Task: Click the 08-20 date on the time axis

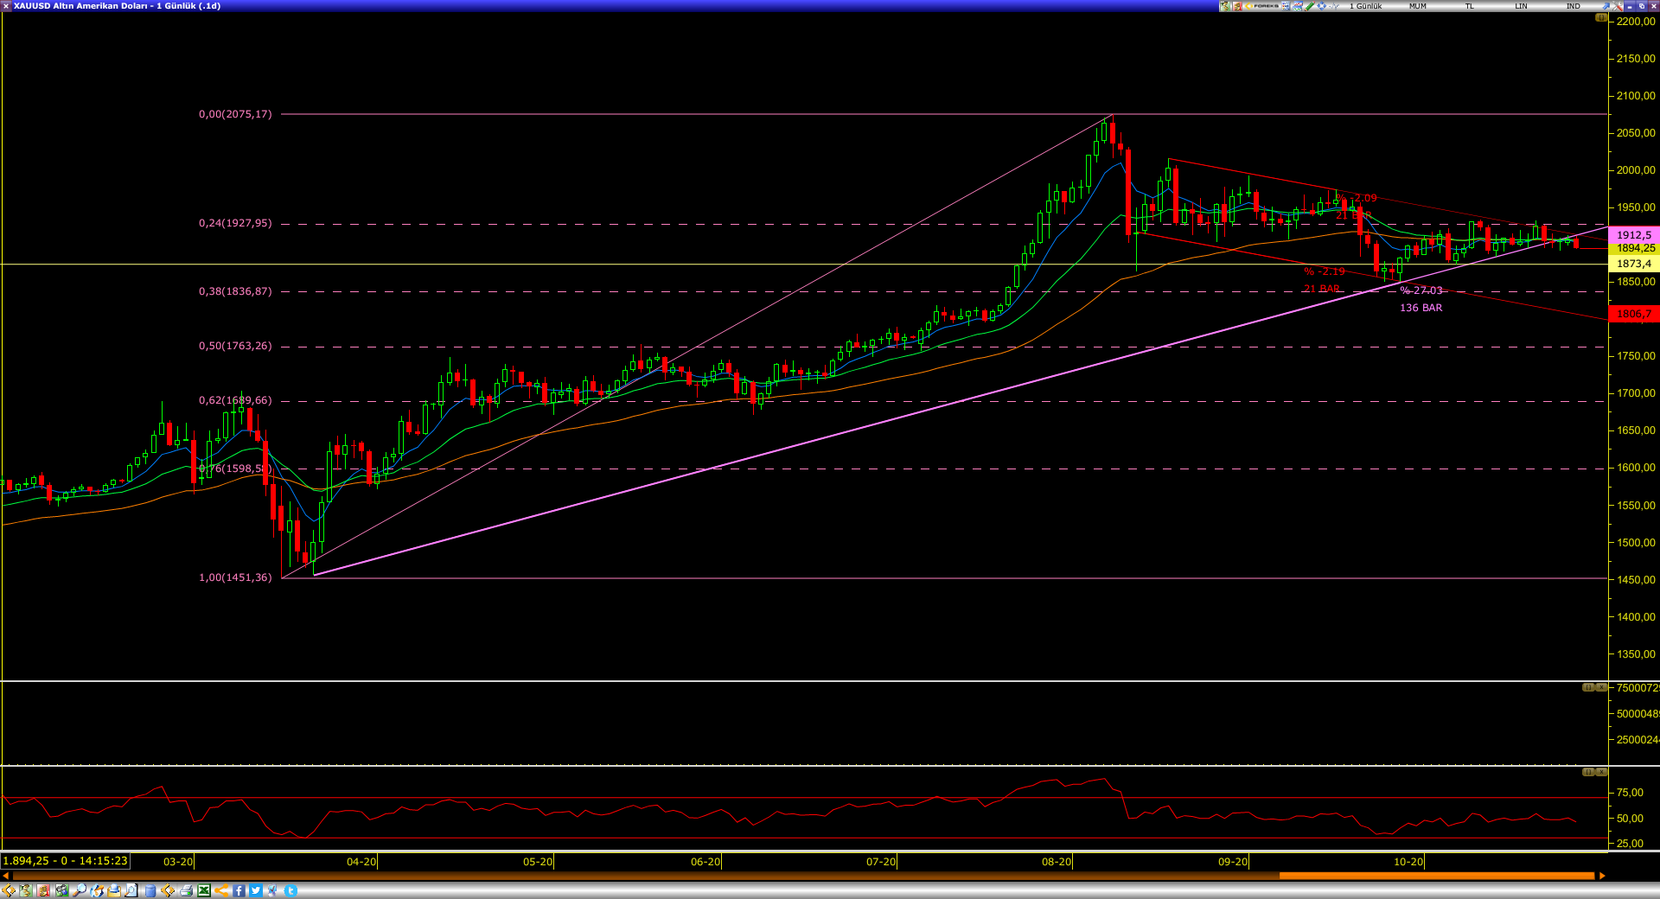Action: pos(1057,862)
